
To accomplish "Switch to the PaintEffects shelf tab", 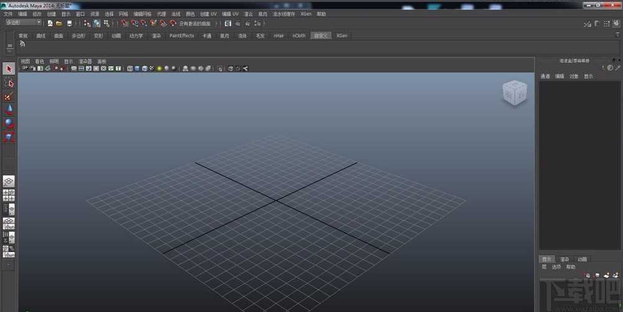I will click(182, 36).
